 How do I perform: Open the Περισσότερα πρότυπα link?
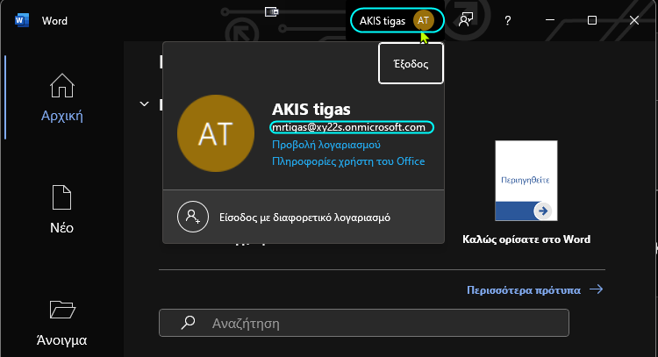(x=534, y=289)
